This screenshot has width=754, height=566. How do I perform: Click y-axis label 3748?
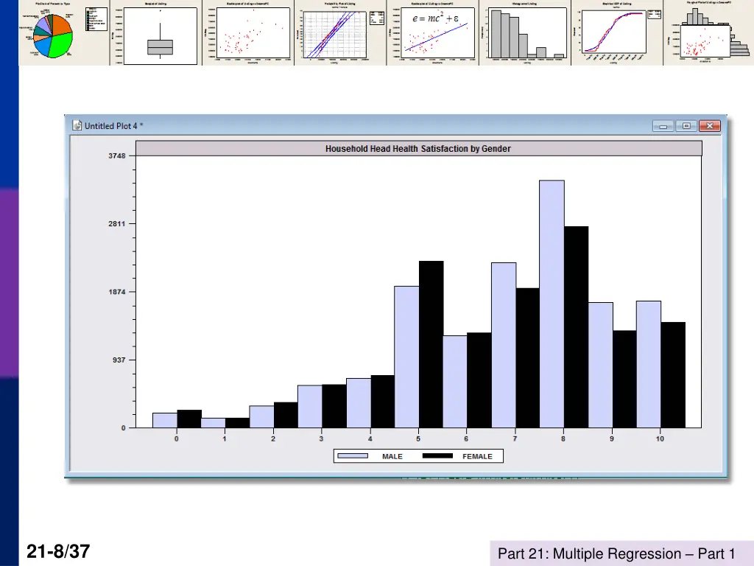(117, 156)
